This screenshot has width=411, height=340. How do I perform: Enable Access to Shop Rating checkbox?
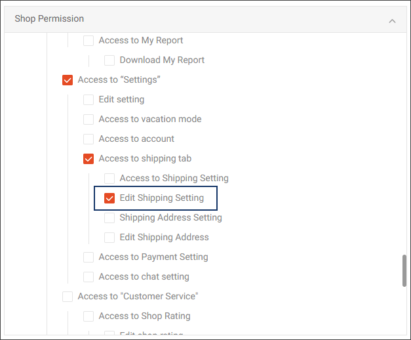88,316
